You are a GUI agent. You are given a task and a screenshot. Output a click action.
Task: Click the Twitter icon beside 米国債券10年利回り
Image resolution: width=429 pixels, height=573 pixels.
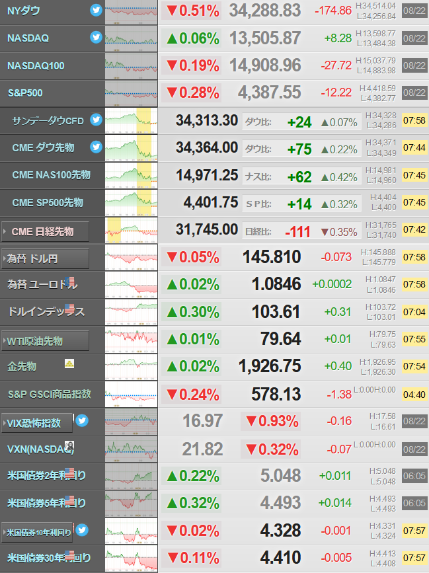tap(82, 529)
